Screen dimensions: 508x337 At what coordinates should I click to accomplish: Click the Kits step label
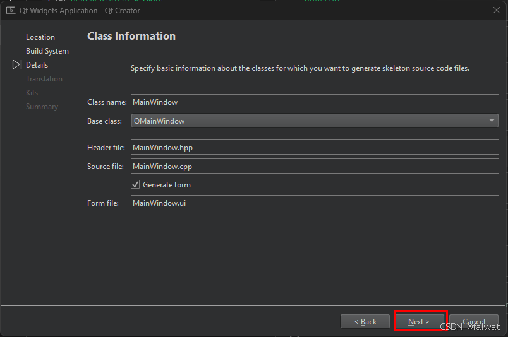point(32,93)
